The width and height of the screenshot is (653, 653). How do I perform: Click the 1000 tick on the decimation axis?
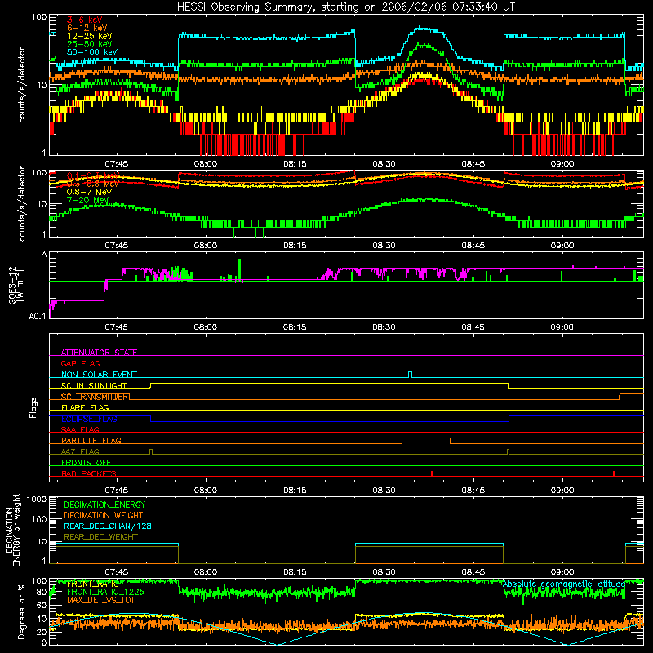37,500
